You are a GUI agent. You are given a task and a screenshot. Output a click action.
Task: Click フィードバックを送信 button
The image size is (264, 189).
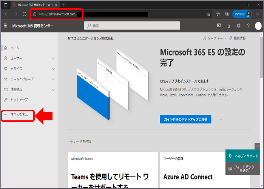[x=242, y=169]
